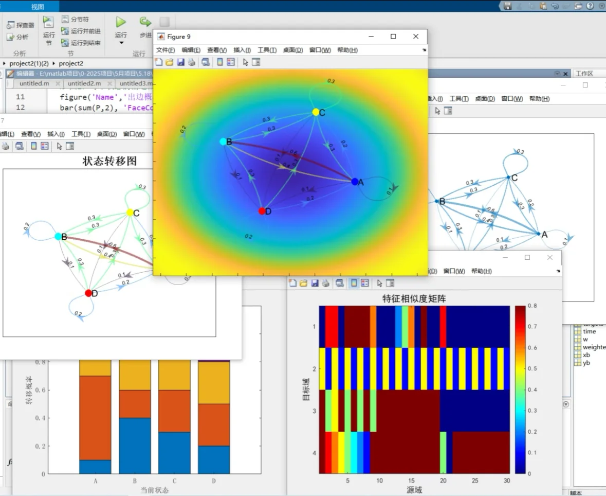The height and width of the screenshot is (496, 606).
Task: Click the Analyze (分析) code icon
Action: coord(17,37)
